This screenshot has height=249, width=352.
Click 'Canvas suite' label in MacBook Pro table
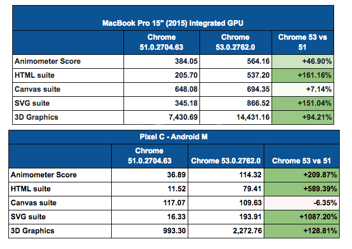37,89
